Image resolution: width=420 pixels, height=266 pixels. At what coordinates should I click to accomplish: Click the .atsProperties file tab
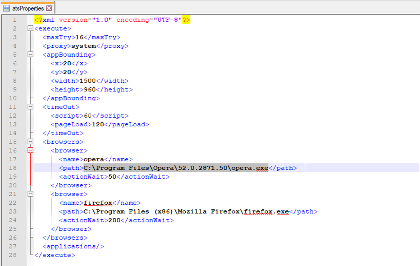tap(28, 8)
